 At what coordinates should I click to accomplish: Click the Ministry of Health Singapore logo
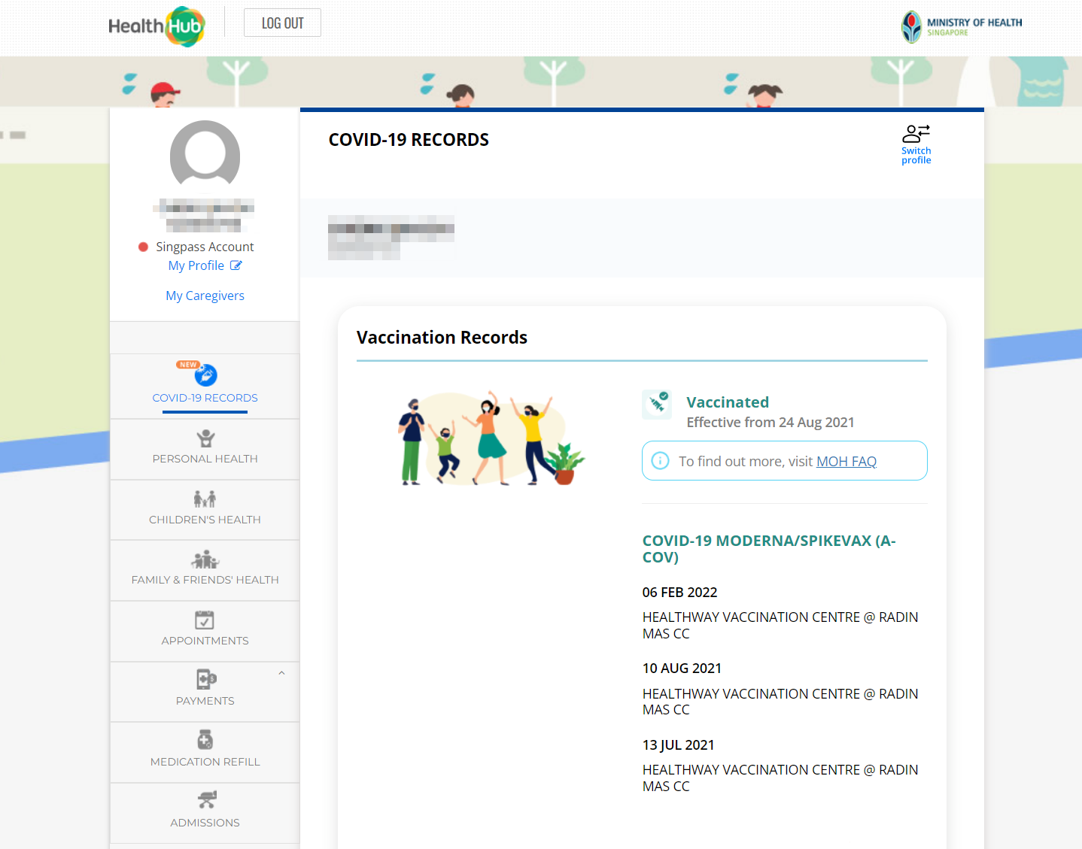click(961, 27)
